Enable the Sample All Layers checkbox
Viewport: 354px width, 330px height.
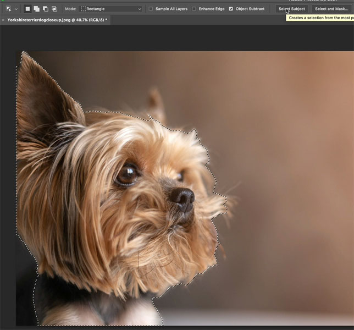(x=151, y=9)
